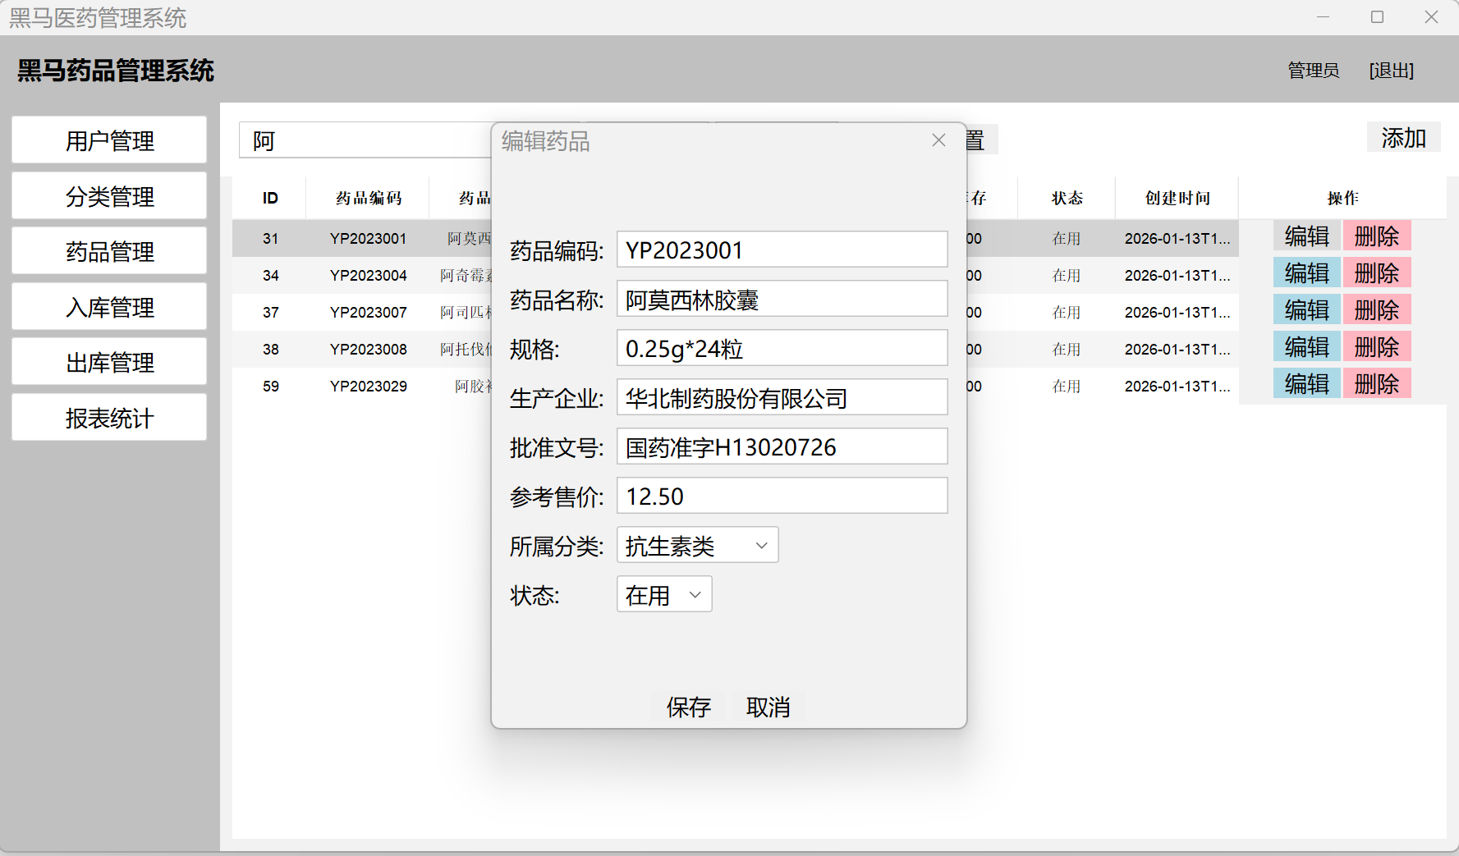Select 药品管理 in sidebar

[109, 251]
